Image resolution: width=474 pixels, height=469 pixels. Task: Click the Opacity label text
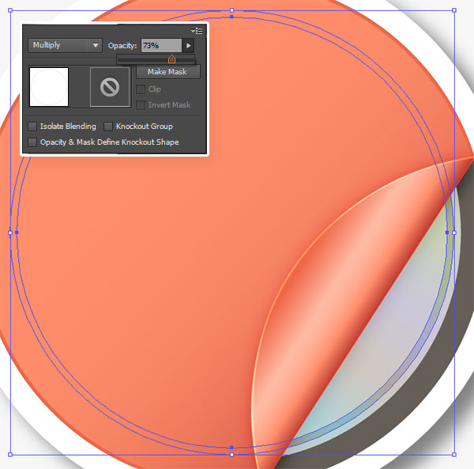click(122, 46)
